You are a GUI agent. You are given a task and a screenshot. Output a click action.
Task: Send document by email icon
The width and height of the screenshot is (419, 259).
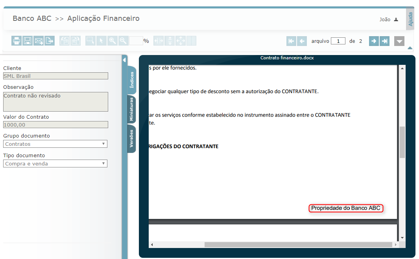tap(38, 40)
